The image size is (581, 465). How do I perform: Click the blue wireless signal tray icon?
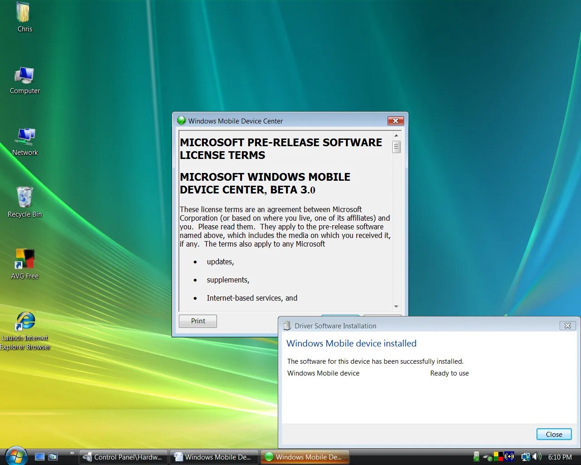[509, 456]
